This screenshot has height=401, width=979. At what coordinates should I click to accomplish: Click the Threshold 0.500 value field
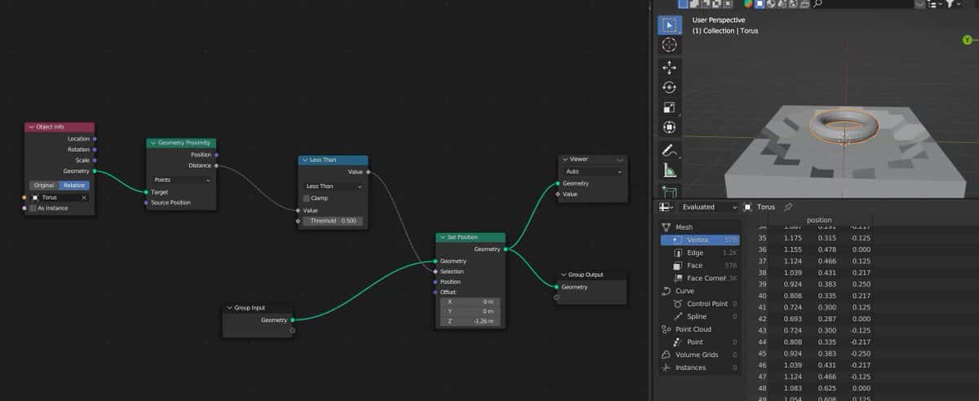point(333,221)
